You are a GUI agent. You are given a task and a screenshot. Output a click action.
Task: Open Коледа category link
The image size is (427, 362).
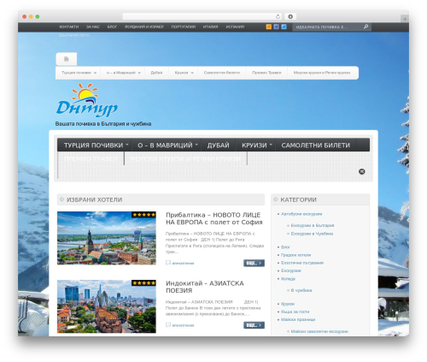(288, 279)
